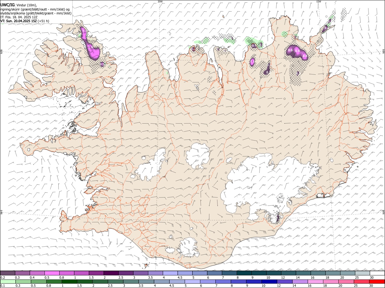385x288 pixels.
Task: Click the '0.5' value in the Westfjords
Action: pos(102,64)
